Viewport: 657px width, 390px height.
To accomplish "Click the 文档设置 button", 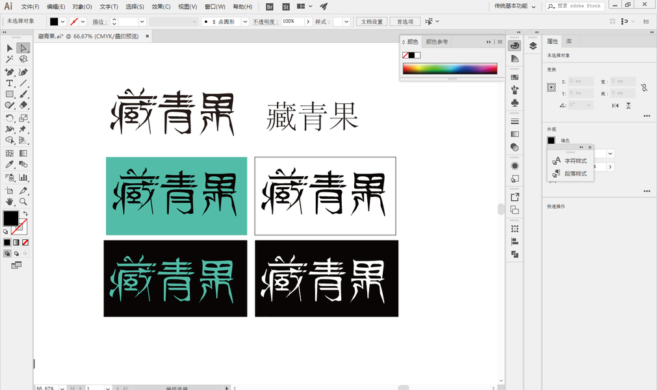I will [x=372, y=21].
